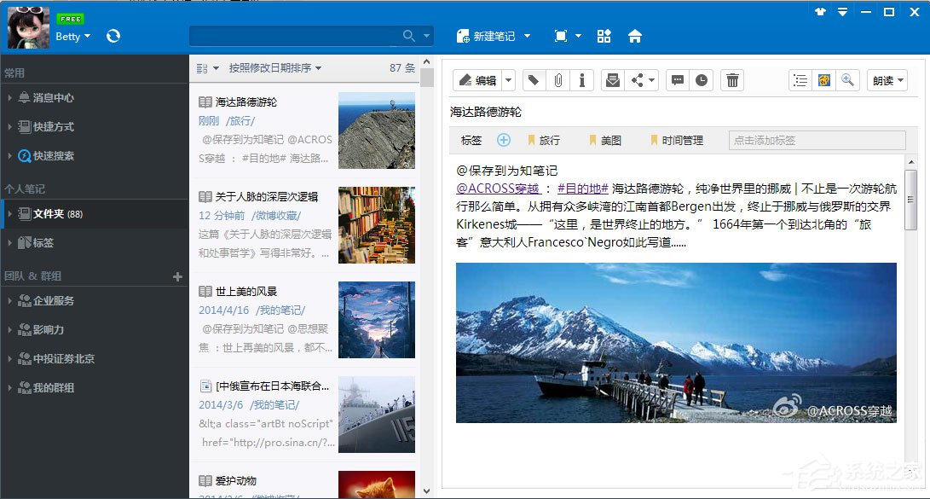Toggle the note outline list view
The width and height of the screenshot is (930, 499).
[800, 79]
